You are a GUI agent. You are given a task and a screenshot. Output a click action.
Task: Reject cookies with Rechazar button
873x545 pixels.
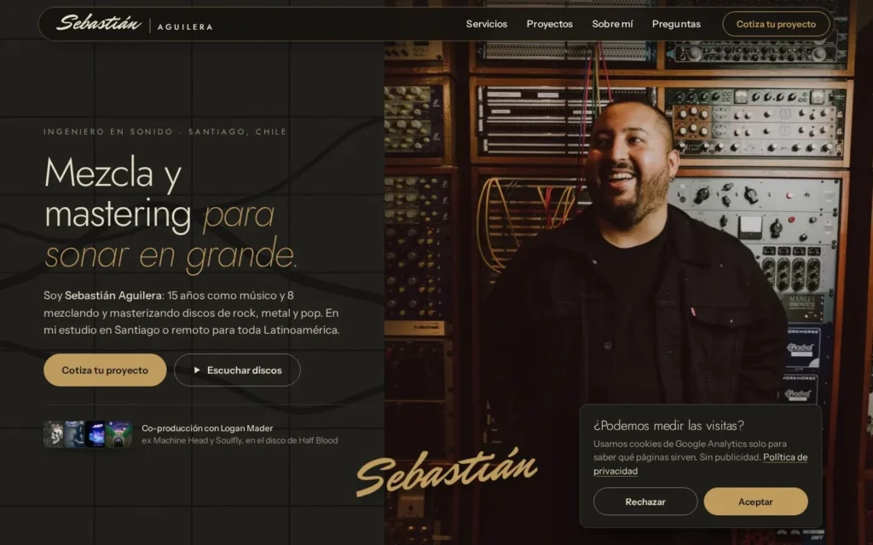645,502
